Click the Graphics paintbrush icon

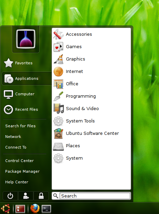click(x=58, y=59)
